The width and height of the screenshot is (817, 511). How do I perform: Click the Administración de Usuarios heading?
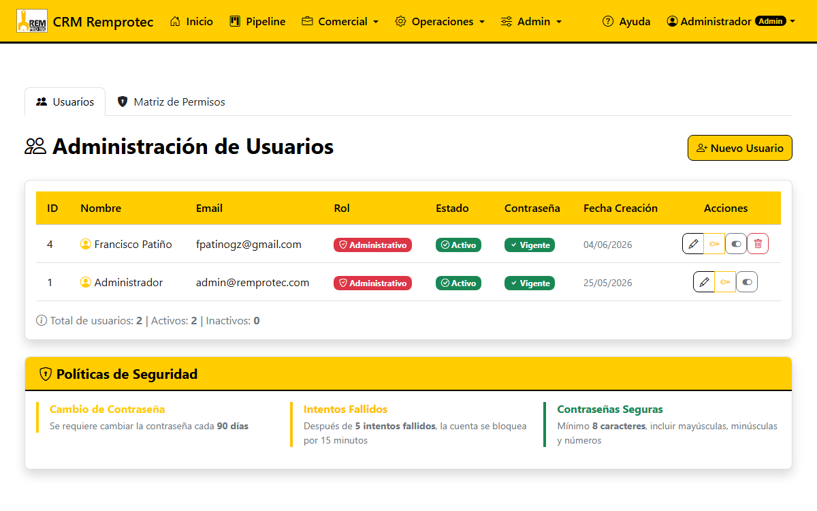(x=179, y=146)
